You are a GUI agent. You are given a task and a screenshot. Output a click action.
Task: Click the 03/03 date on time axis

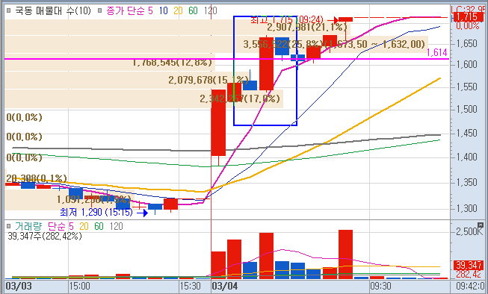tap(19, 286)
